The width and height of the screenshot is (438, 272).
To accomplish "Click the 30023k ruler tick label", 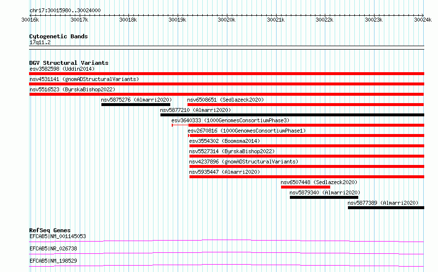I will click(374, 20).
